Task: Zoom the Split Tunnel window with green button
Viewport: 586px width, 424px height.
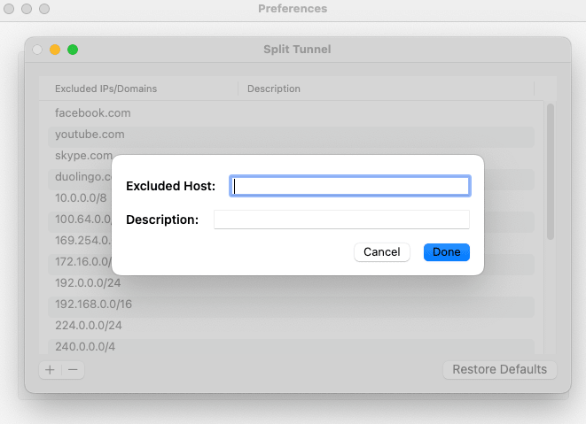Action: (x=73, y=50)
